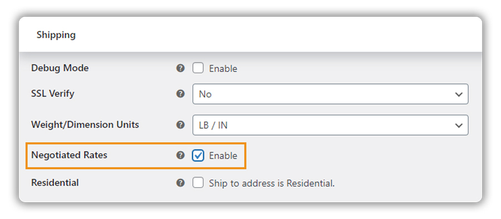Click the SSL Verify label

coord(53,94)
